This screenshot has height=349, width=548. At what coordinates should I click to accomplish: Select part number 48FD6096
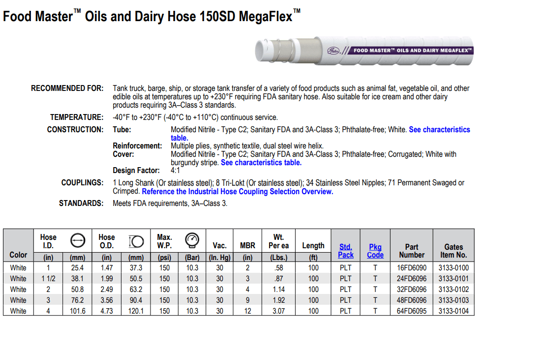411,300
